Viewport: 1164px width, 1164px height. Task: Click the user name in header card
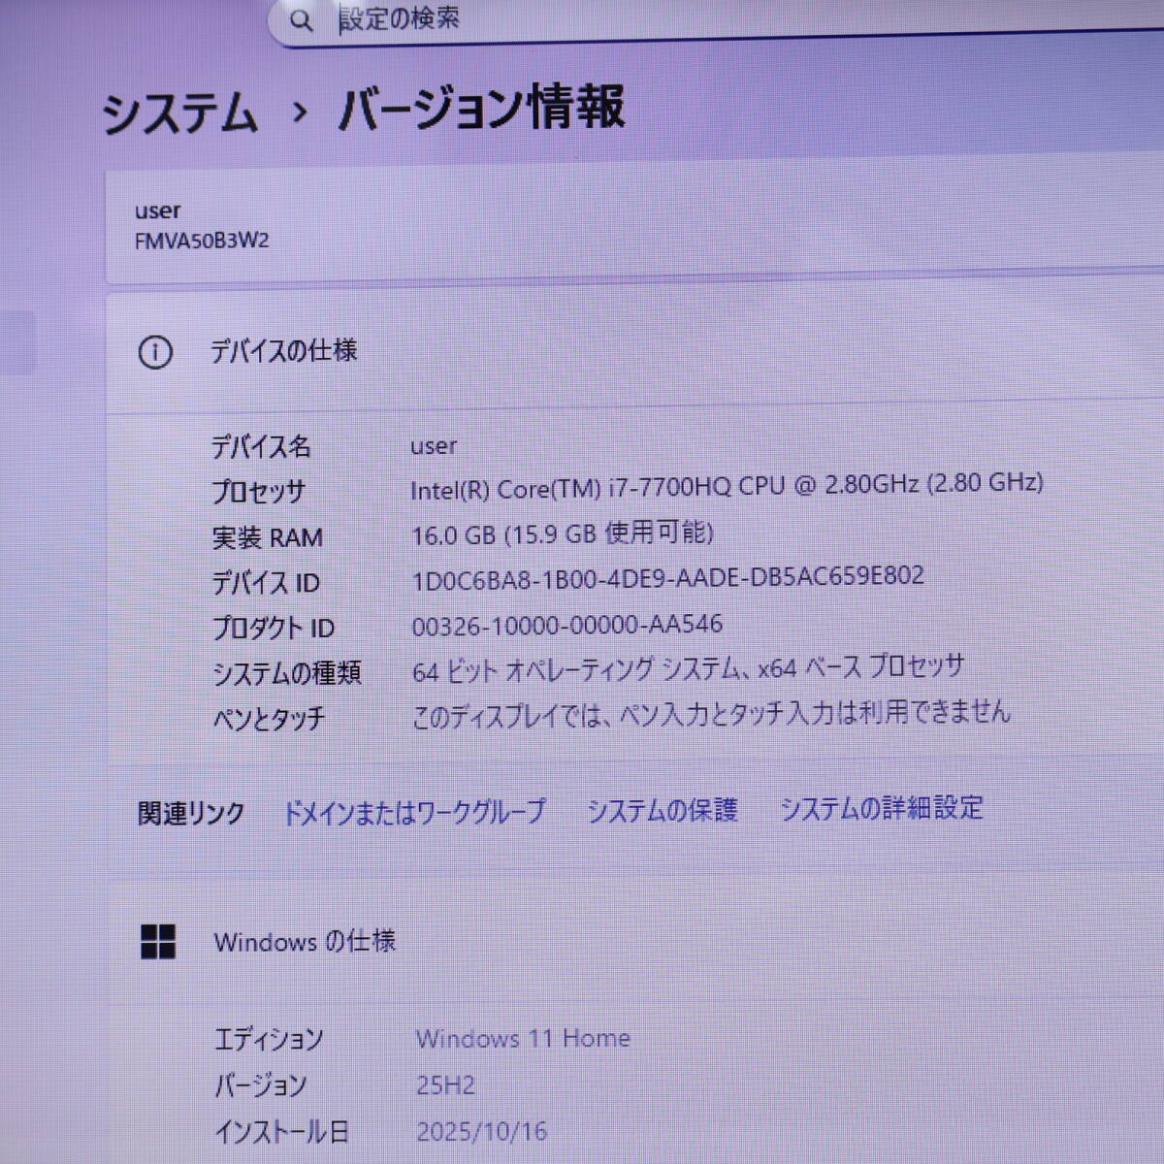pos(157,210)
